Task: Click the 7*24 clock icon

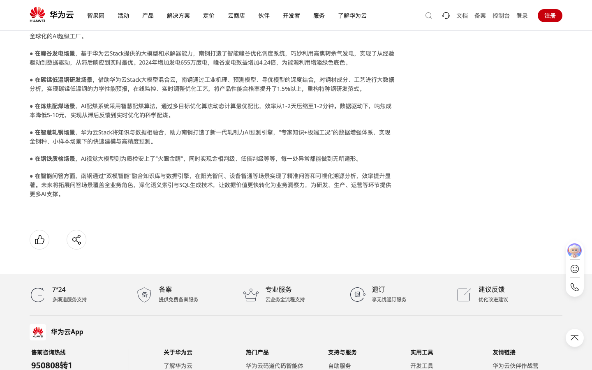Action: (x=38, y=295)
